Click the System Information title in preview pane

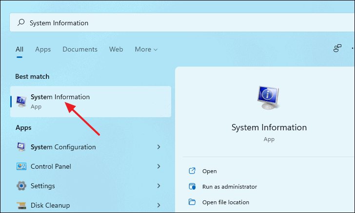(269, 127)
